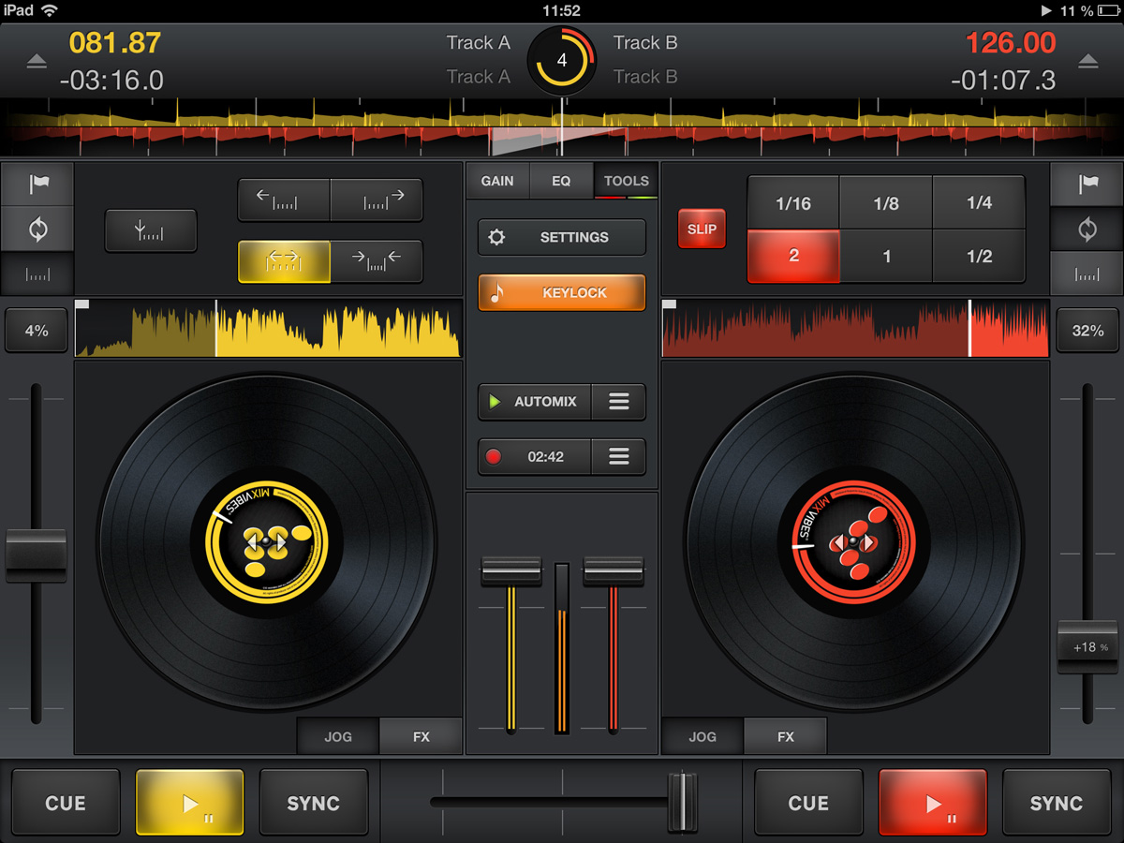Select right deck JOG tab
1124x843 pixels.
coord(702,736)
